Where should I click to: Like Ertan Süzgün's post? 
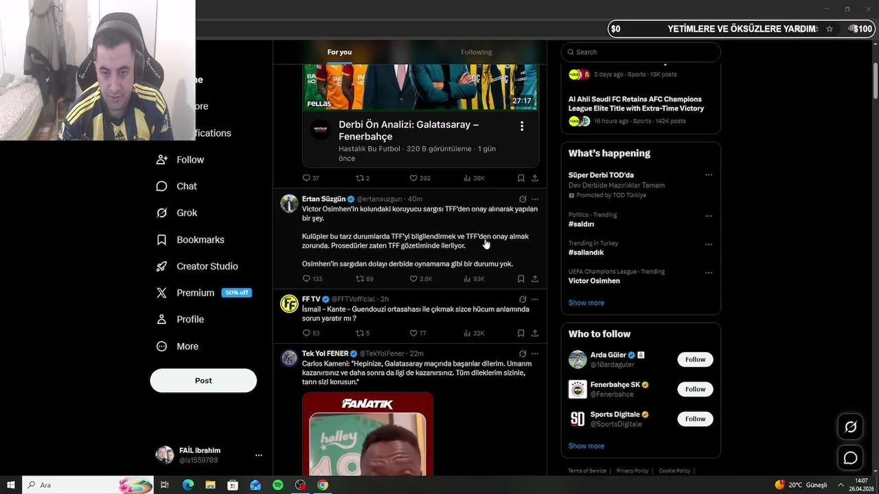point(420,279)
